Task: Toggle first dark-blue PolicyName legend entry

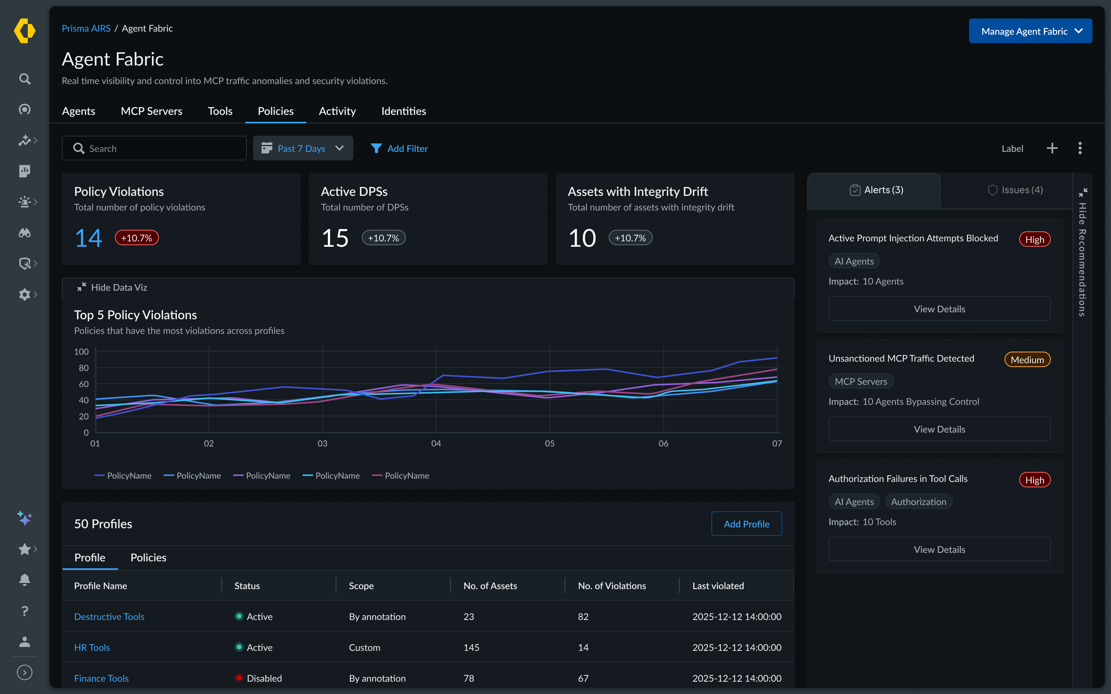Action: click(123, 475)
